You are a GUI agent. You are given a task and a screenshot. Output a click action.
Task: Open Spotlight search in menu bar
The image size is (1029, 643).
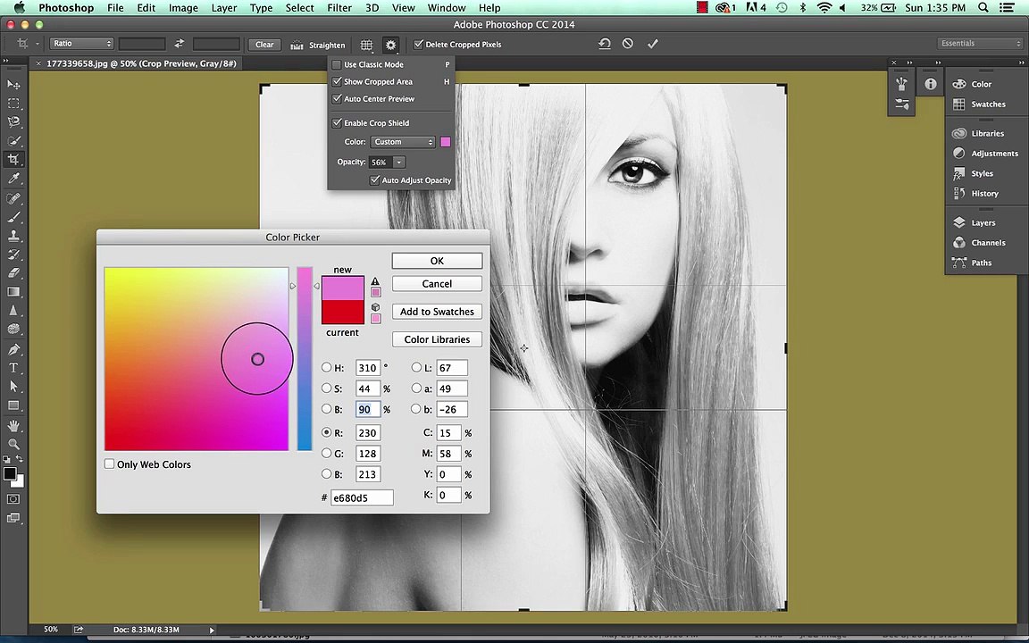point(983,8)
